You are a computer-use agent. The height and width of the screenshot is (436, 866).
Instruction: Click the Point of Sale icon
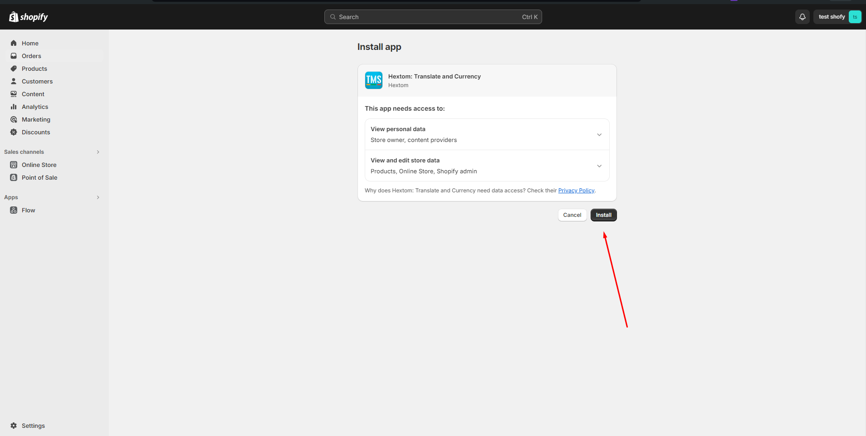point(14,177)
